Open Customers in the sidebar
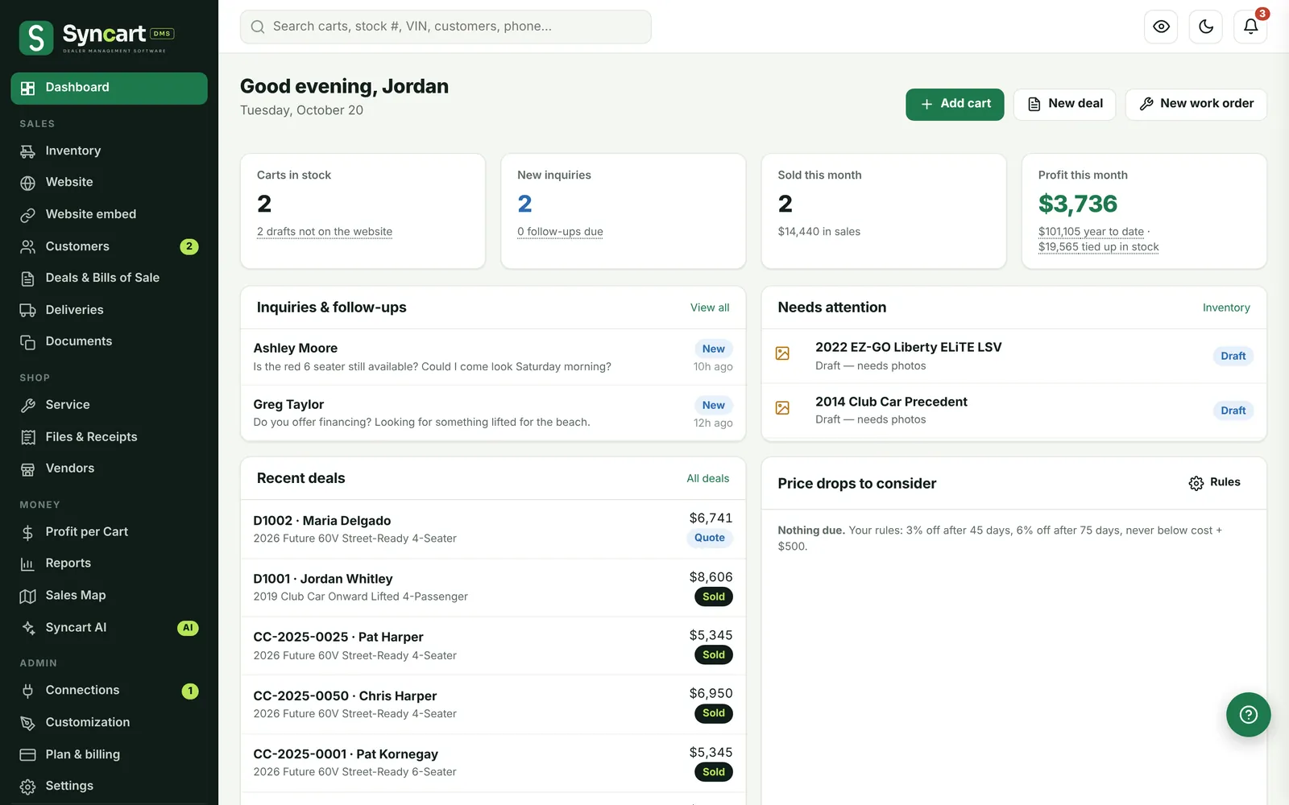The image size is (1289, 805). pyautogui.click(x=109, y=246)
